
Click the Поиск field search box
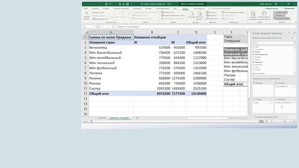pyautogui.click(x=273, y=42)
